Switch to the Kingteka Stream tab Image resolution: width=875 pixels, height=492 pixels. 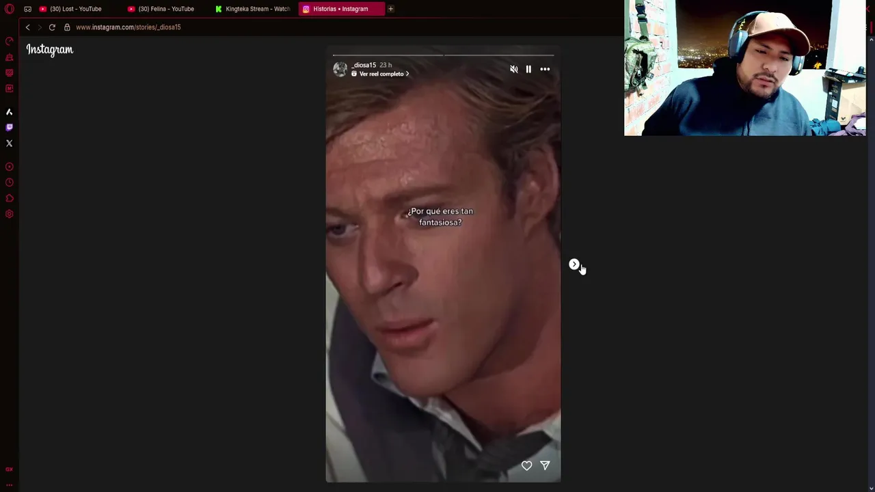pyautogui.click(x=253, y=9)
